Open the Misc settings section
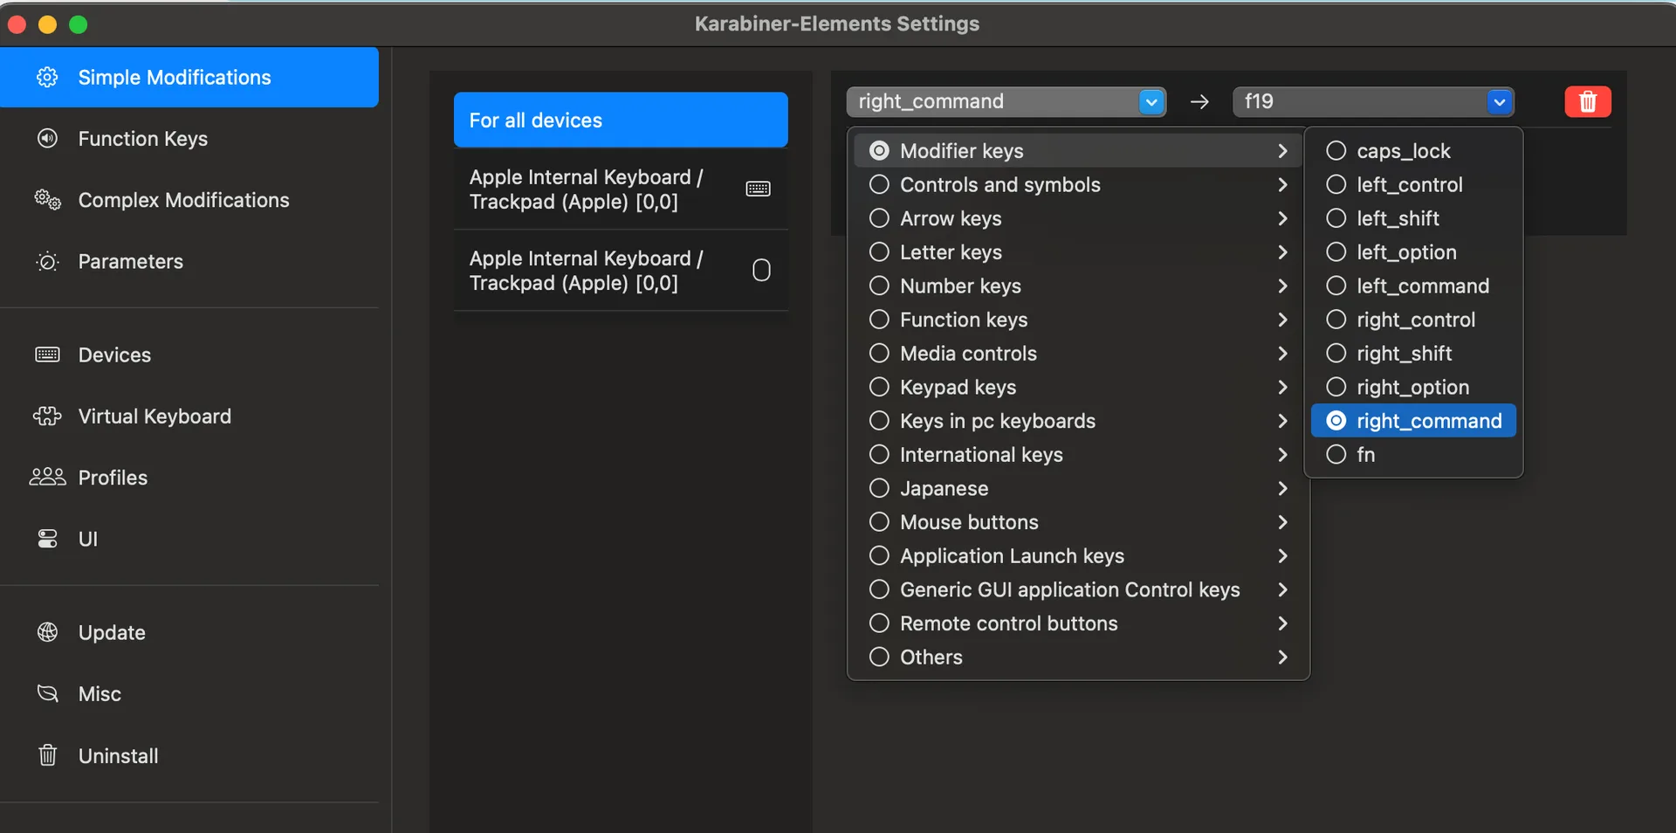The width and height of the screenshot is (1676, 833). coord(100,694)
